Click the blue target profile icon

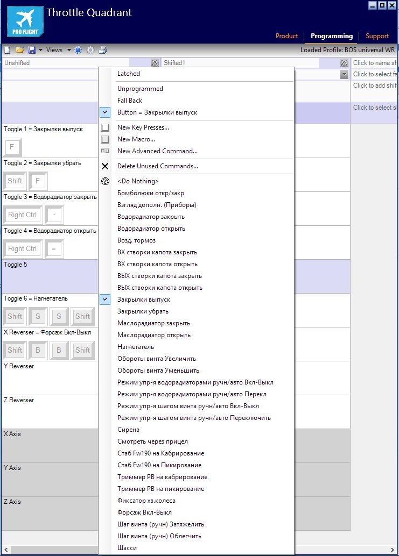(78, 50)
